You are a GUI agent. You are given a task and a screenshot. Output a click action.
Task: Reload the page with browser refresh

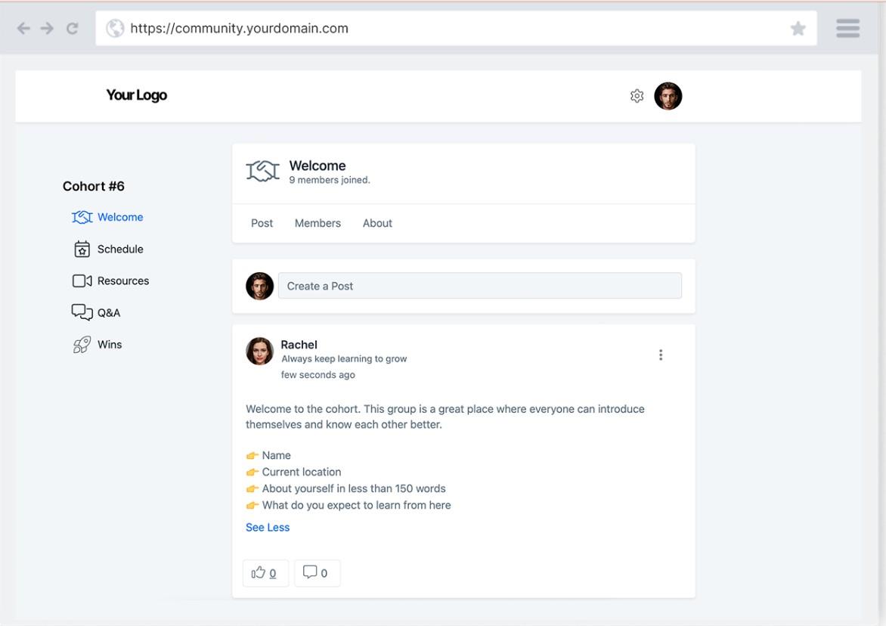(73, 29)
